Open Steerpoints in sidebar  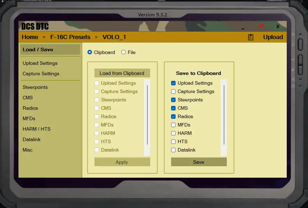click(x=35, y=87)
